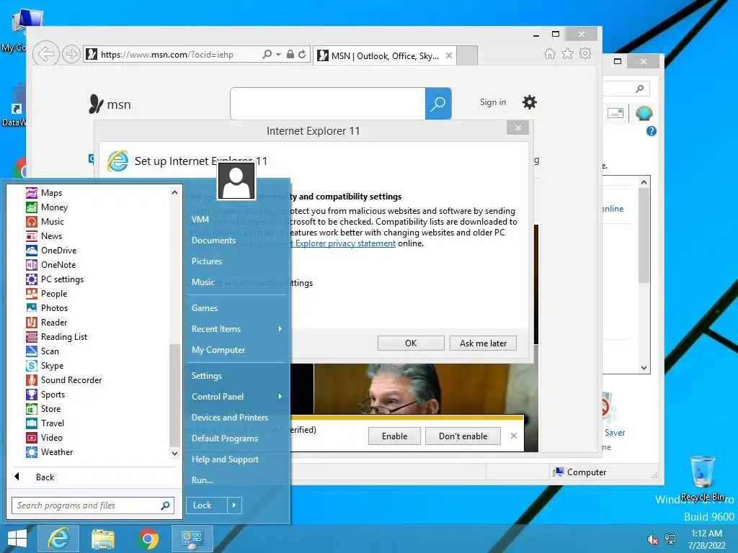The width and height of the screenshot is (738, 553).
Task: Open Pictures in Start menu
Action: click(x=207, y=261)
